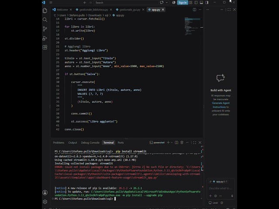Open the Accounts menu in the activity bar

[x=45, y=192]
